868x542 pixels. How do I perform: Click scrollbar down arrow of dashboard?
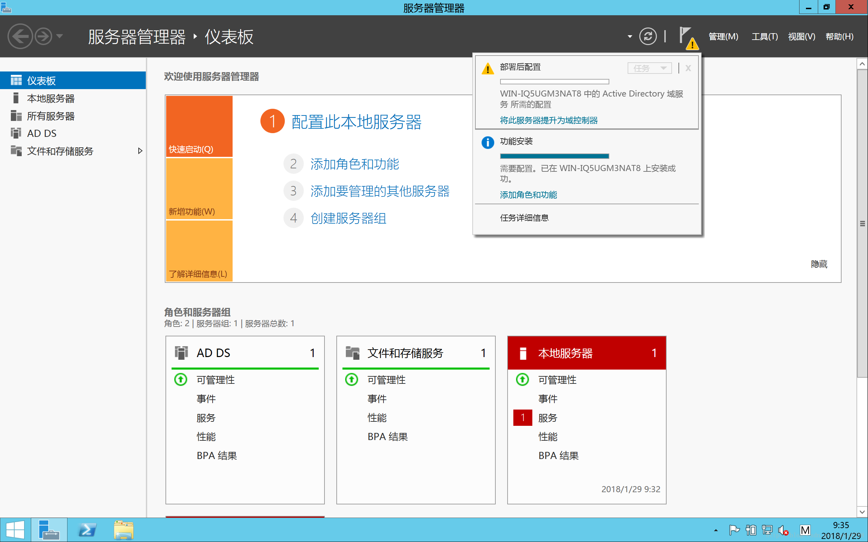click(x=862, y=512)
